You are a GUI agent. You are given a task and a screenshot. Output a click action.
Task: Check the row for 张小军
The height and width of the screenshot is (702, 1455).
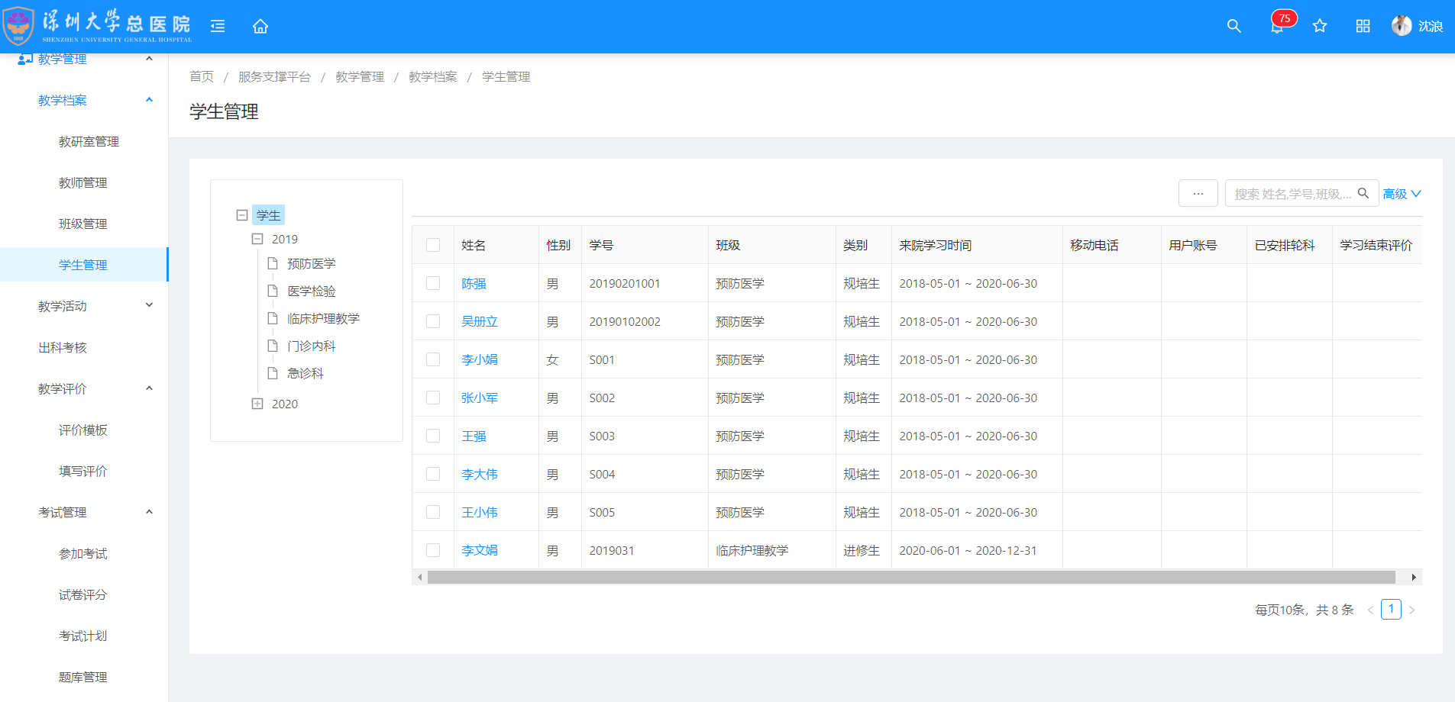(x=433, y=398)
